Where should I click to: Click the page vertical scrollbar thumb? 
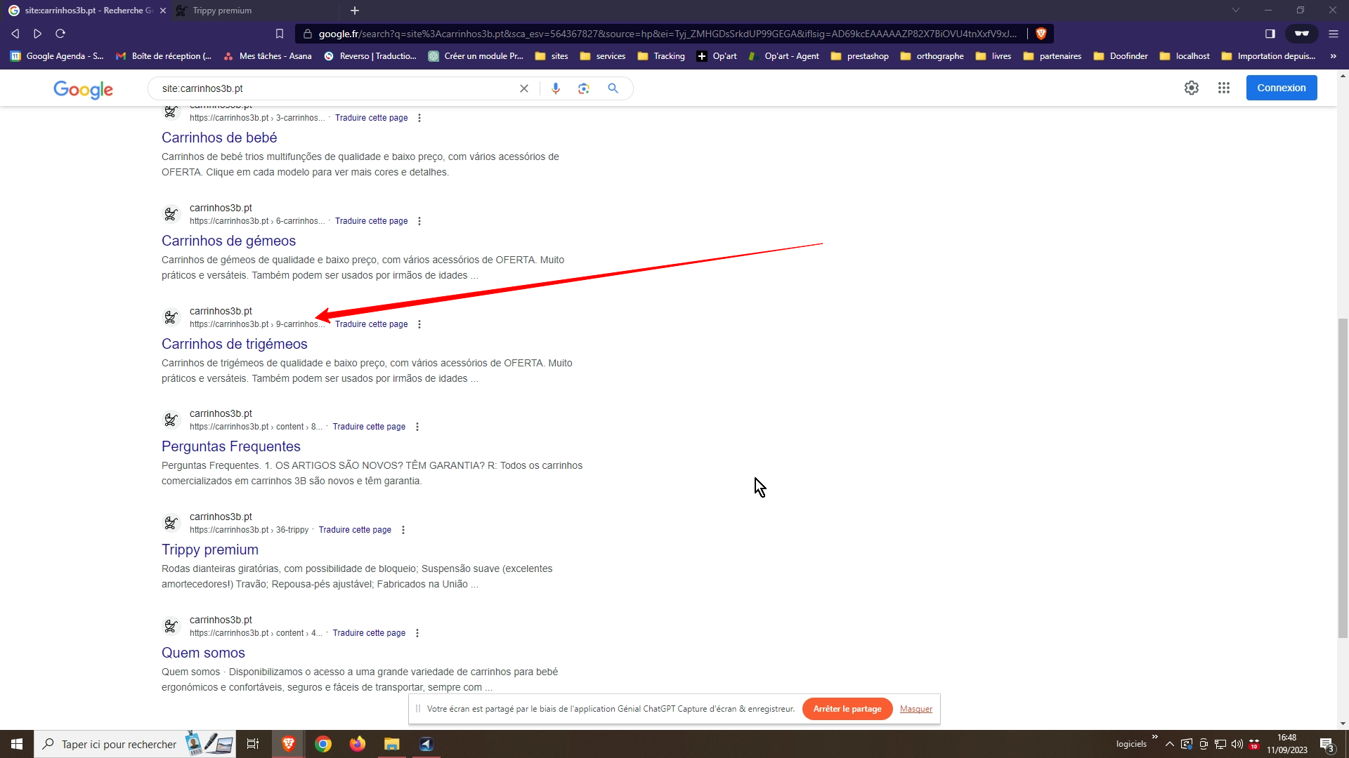1343,477
